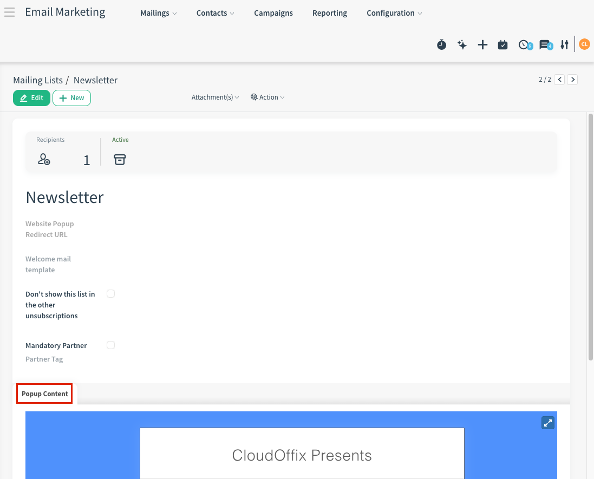Click the vertical page scrollbar
Screen dimensions: 594x479
point(590,237)
